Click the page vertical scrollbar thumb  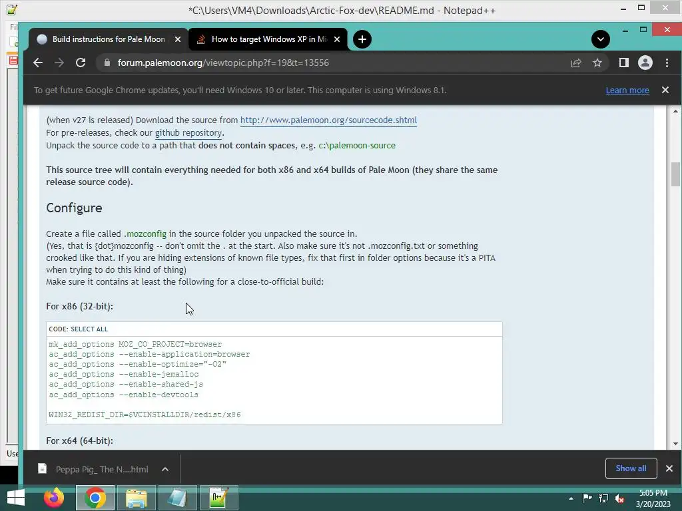point(675,174)
